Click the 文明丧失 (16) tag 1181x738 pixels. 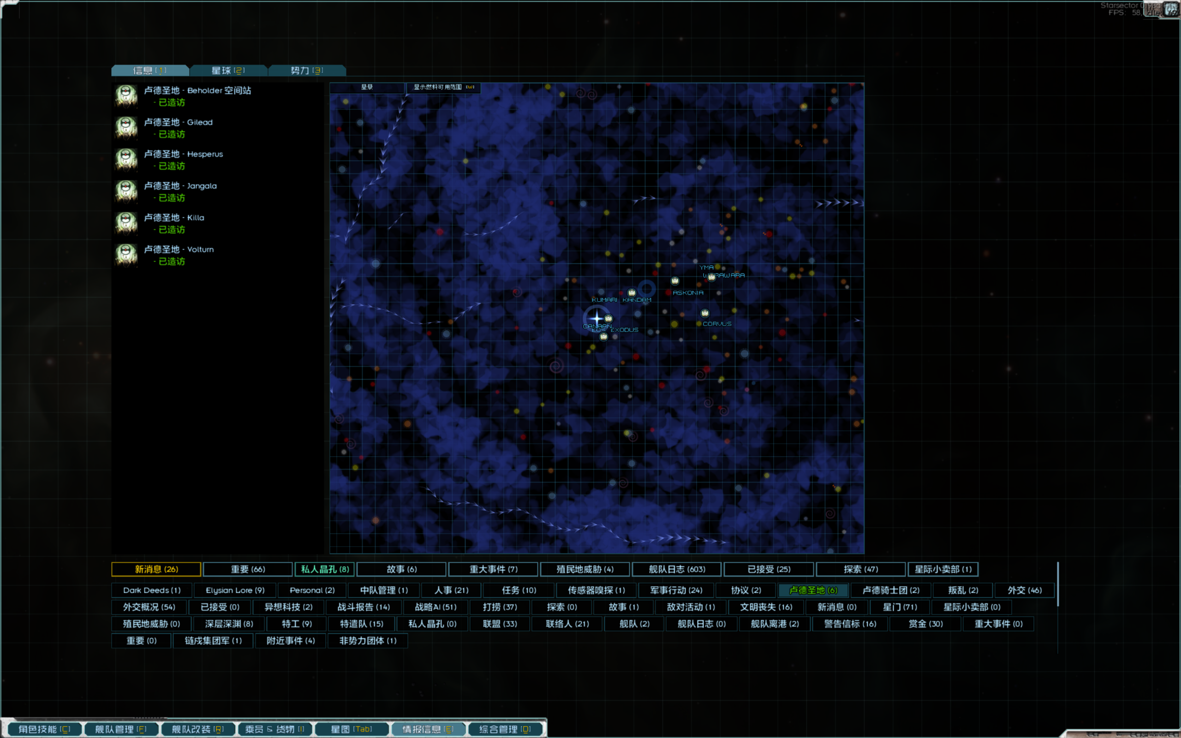(x=766, y=607)
